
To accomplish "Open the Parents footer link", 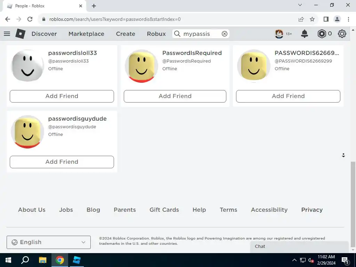I will 125,210.
